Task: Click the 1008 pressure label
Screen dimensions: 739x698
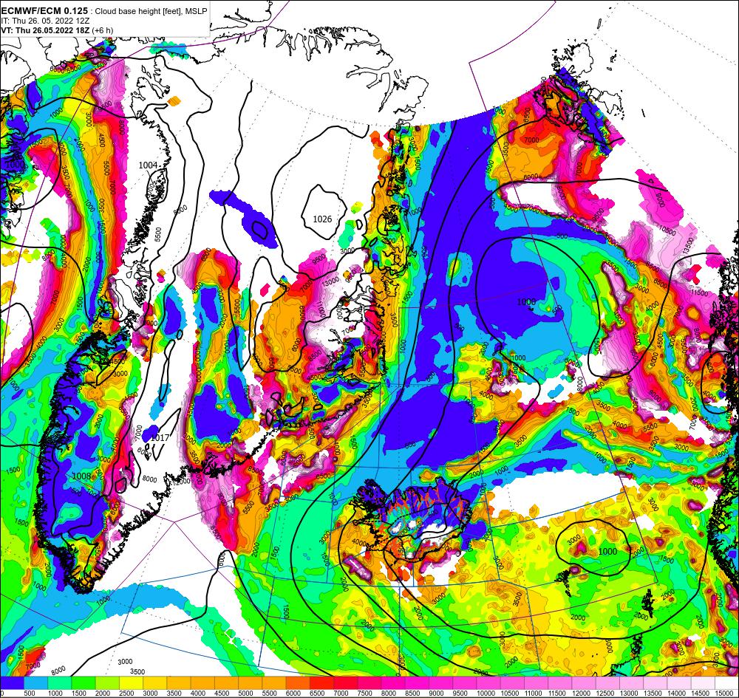Action: coord(81,476)
